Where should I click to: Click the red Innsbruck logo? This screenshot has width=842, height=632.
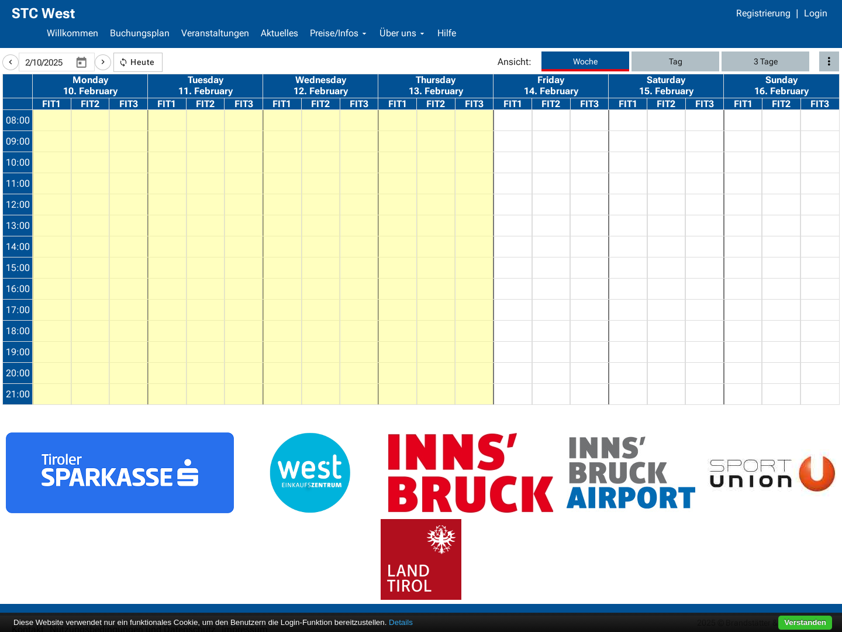point(471,473)
